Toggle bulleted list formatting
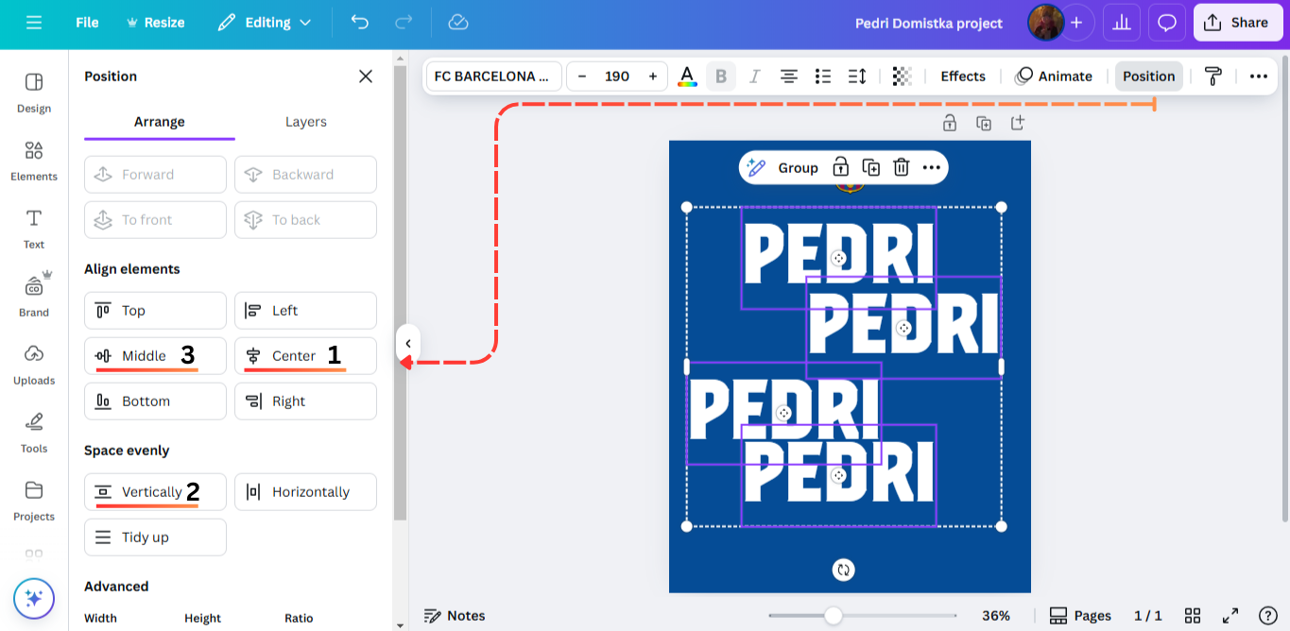 pyautogui.click(x=822, y=77)
